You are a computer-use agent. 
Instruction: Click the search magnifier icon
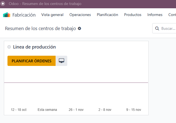click(157, 28)
